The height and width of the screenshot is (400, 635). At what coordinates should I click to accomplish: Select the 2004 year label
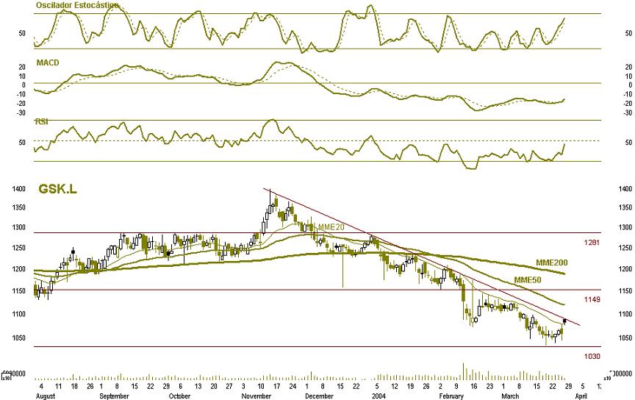click(379, 396)
